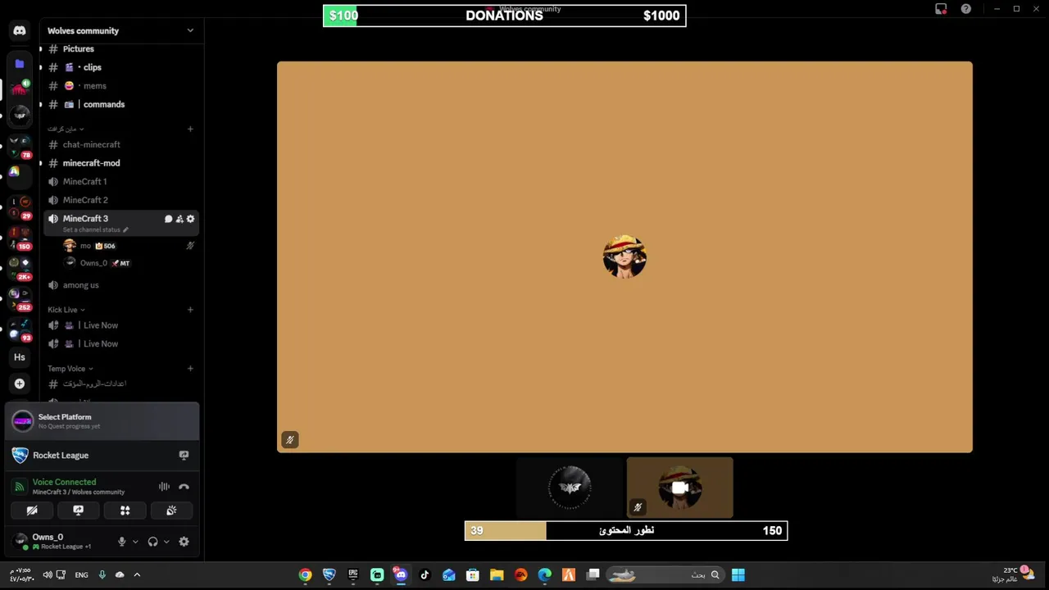Add channel to Kick Live category
The image size is (1049, 590).
[x=190, y=310]
